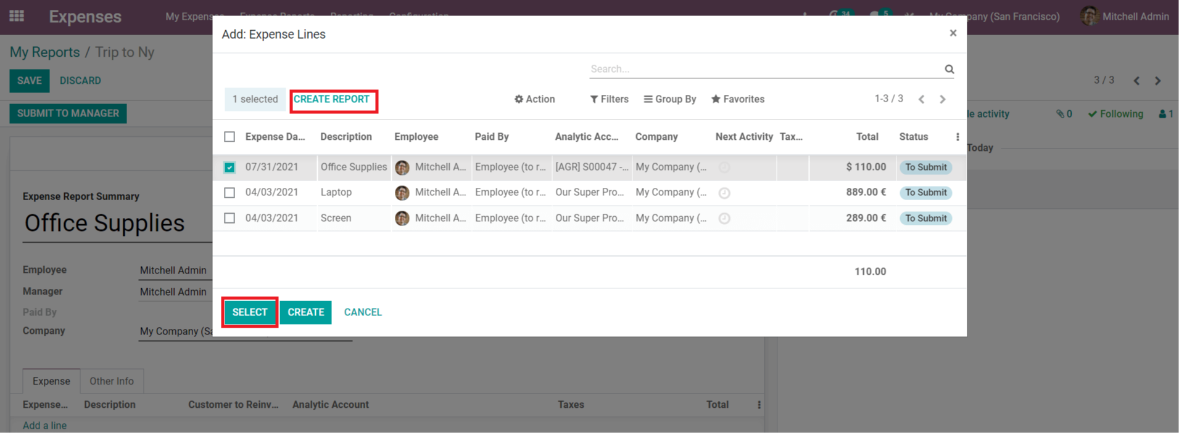Check the Screen expense row
The image size is (1179, 433).
click(x=230, y=218)
